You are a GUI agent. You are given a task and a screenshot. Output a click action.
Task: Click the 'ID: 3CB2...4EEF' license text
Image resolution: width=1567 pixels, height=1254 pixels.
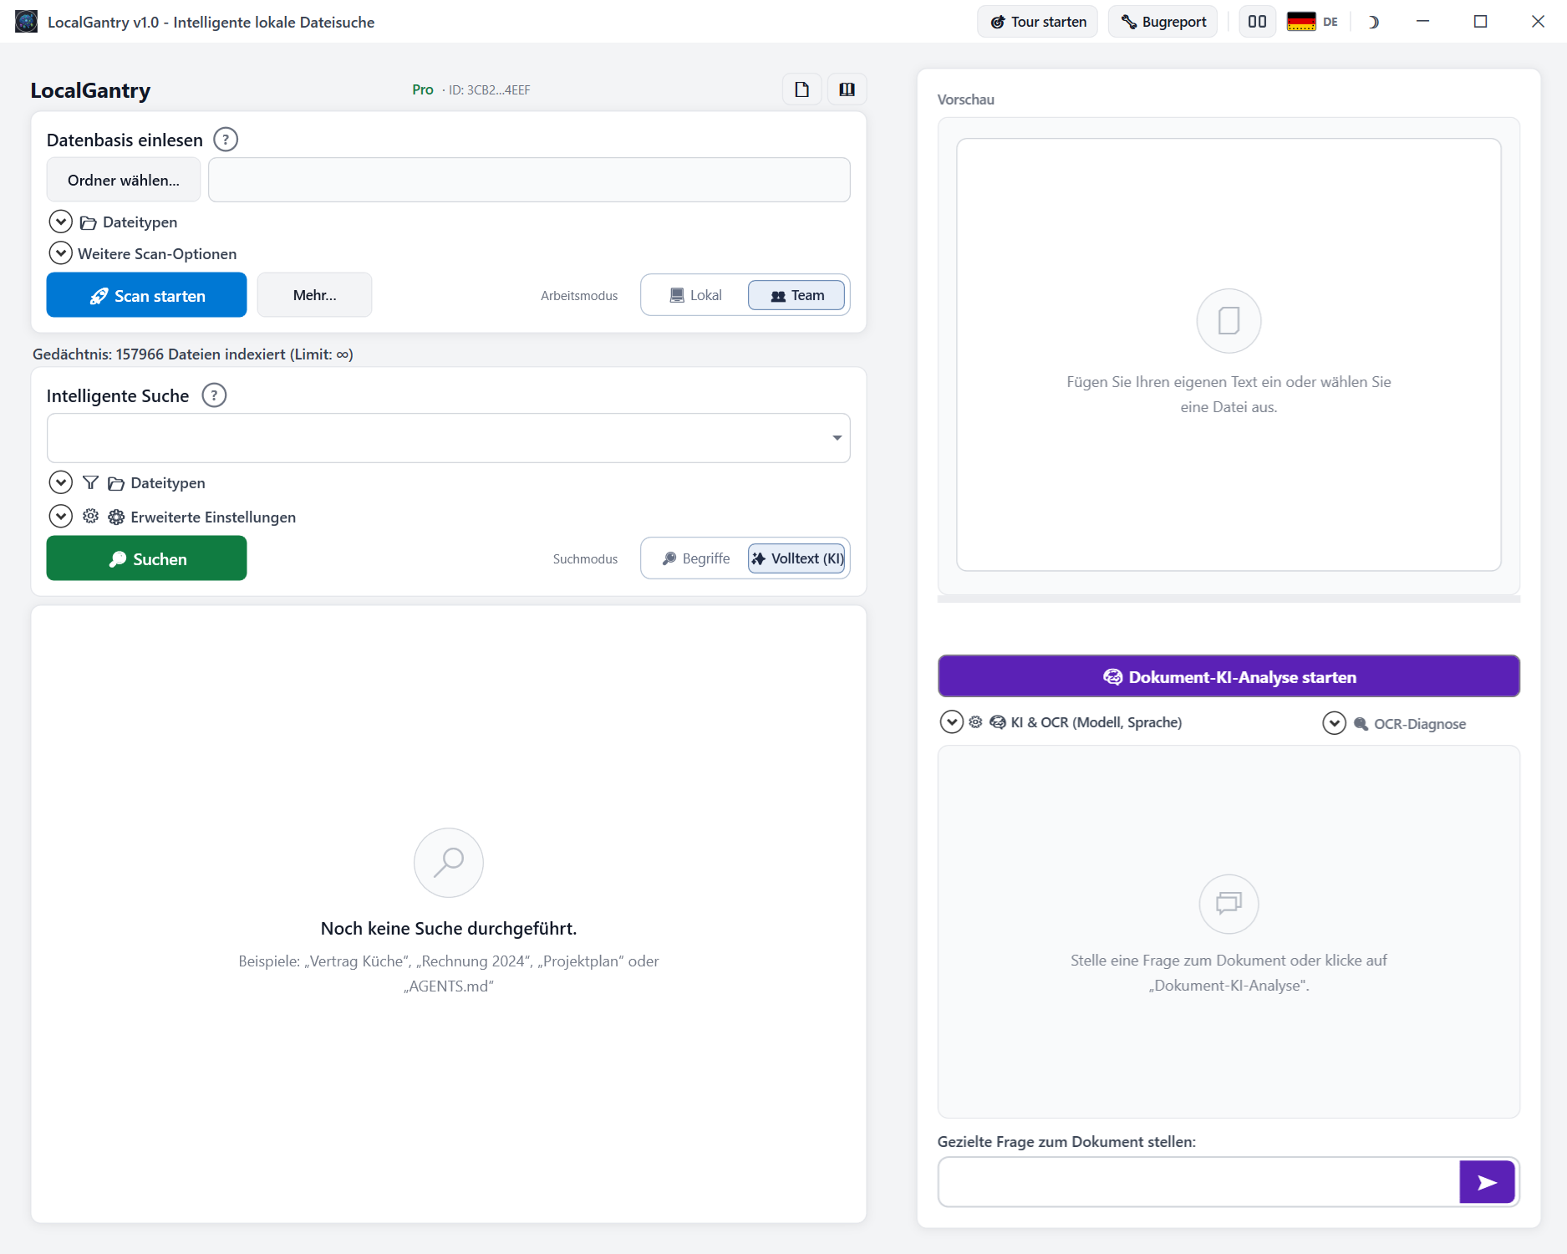[490, 90]
